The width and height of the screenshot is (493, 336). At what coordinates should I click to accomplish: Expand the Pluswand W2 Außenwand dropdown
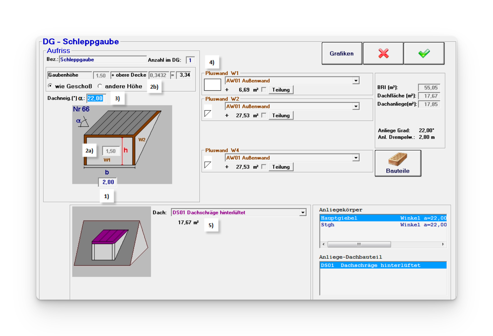click(x=356, y=106)
